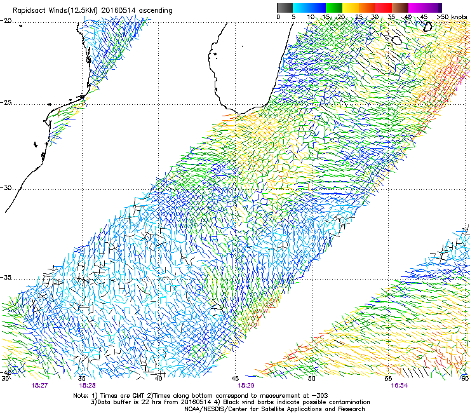Click the cyan 5-10 knots legend swatch
470x413 pixels.
click(x=301, y=8)
